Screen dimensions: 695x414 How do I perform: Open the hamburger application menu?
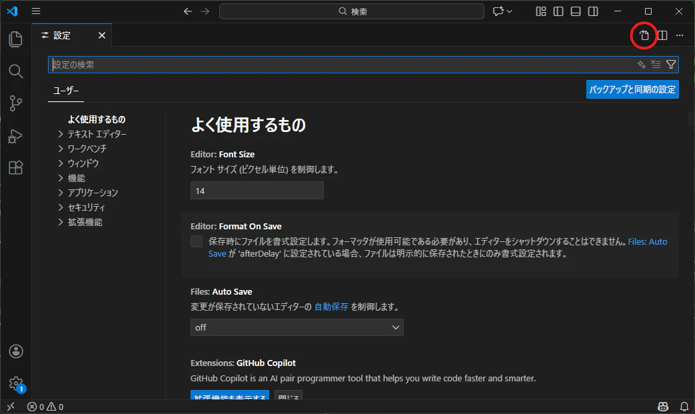(x=36, y=11)
